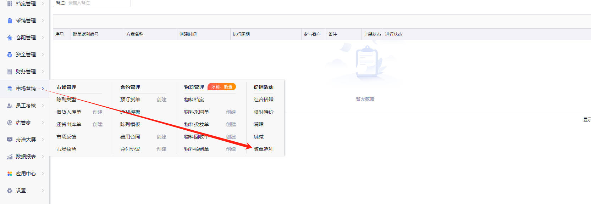Click the 数据报表 chart icon

pos(10,157)
